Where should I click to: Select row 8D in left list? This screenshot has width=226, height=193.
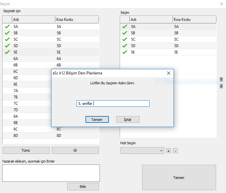(51, 135)
